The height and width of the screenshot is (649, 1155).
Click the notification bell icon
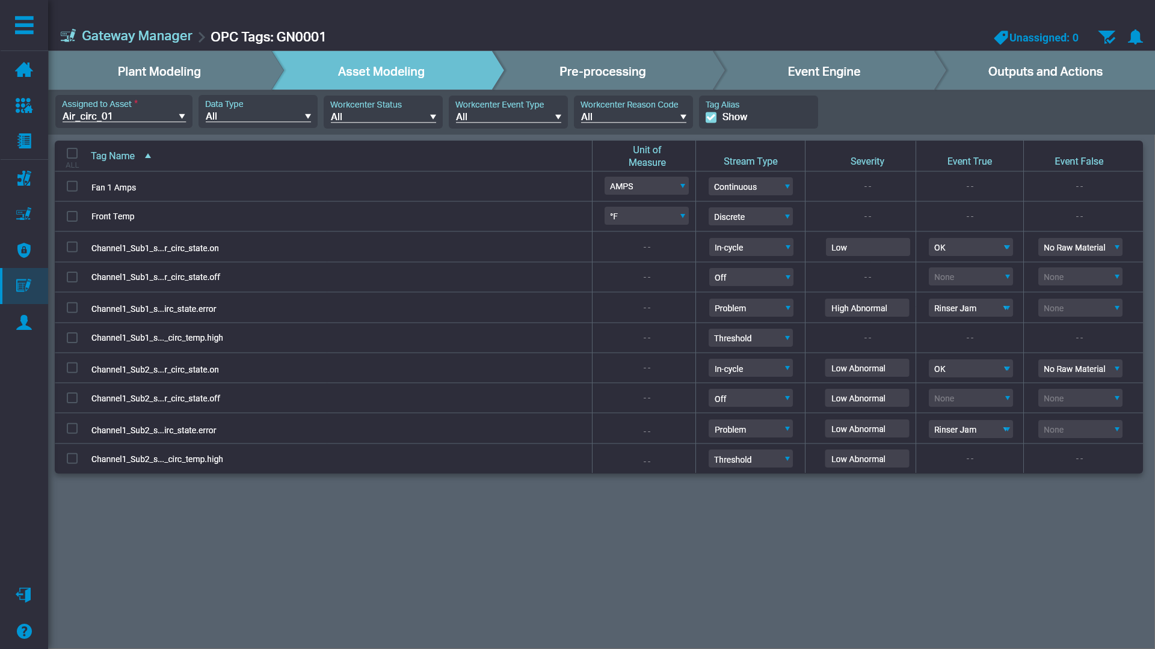(1135, 37)
